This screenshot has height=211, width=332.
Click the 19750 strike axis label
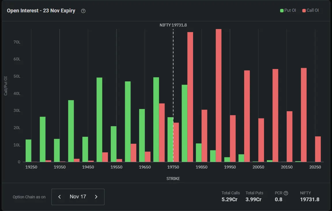(173, 167)
